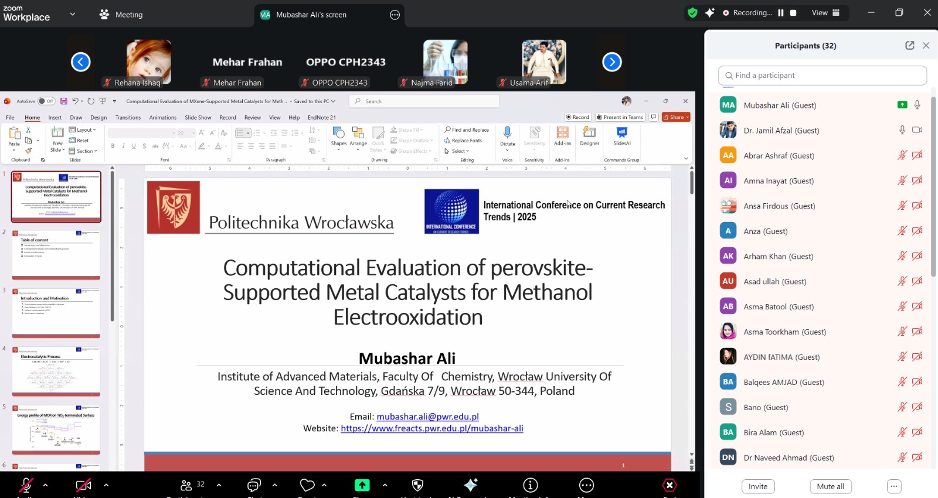Image resolution: width=938 pixels, height=498 pixels.
Task: Open the AI Companion sparkle icon
Action: click(471, 485)
